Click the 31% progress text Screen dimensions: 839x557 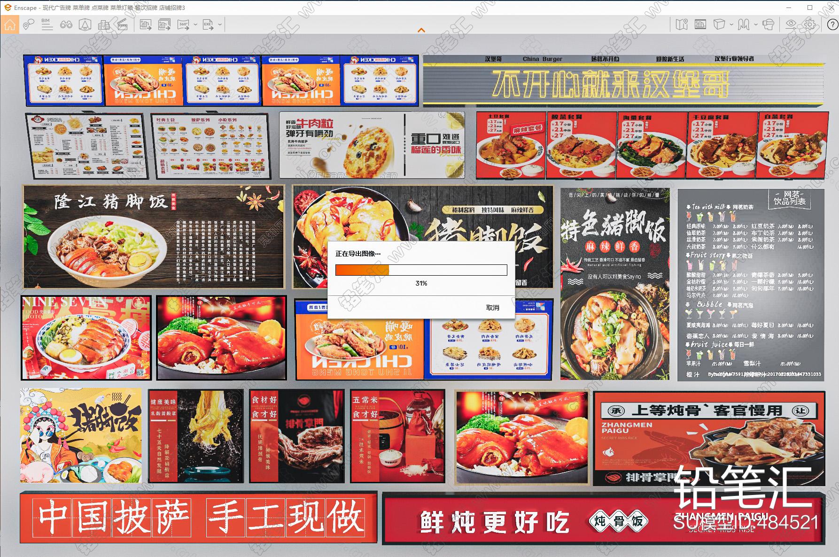(421, 283)
